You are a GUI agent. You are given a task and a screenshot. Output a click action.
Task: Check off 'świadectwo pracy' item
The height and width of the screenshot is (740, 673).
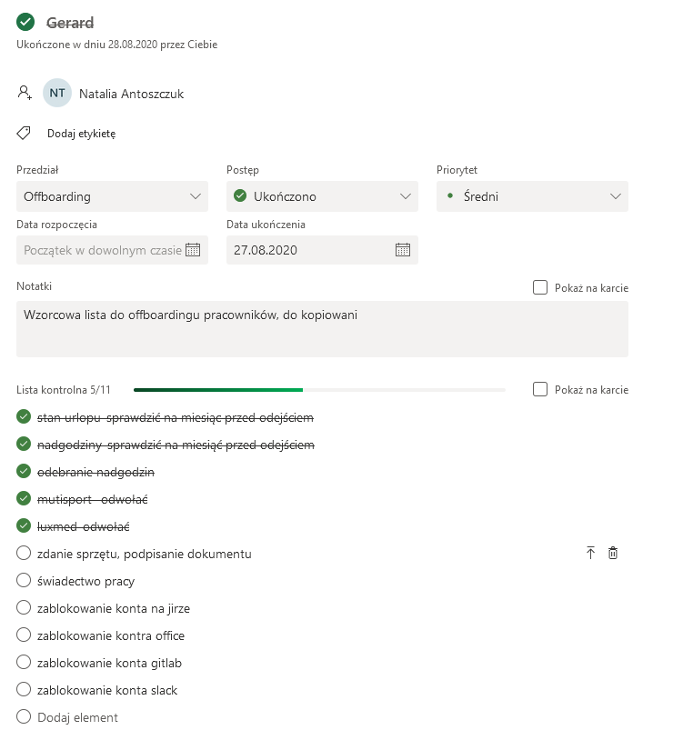point(24,581)
